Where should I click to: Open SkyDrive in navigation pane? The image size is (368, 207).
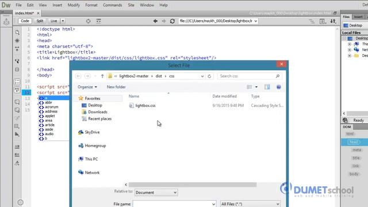point(92,132)
